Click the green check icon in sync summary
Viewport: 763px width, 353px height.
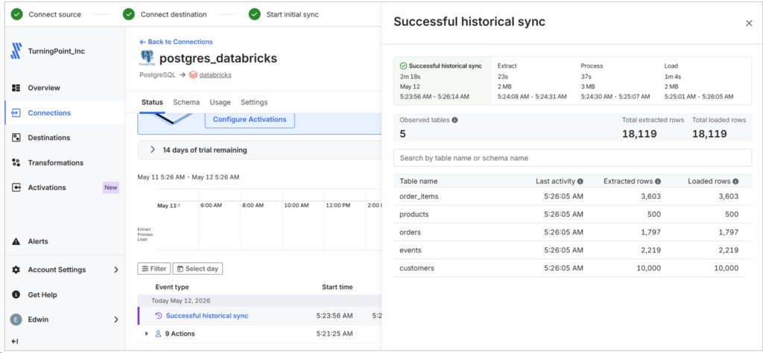click(x=403, y=66)
